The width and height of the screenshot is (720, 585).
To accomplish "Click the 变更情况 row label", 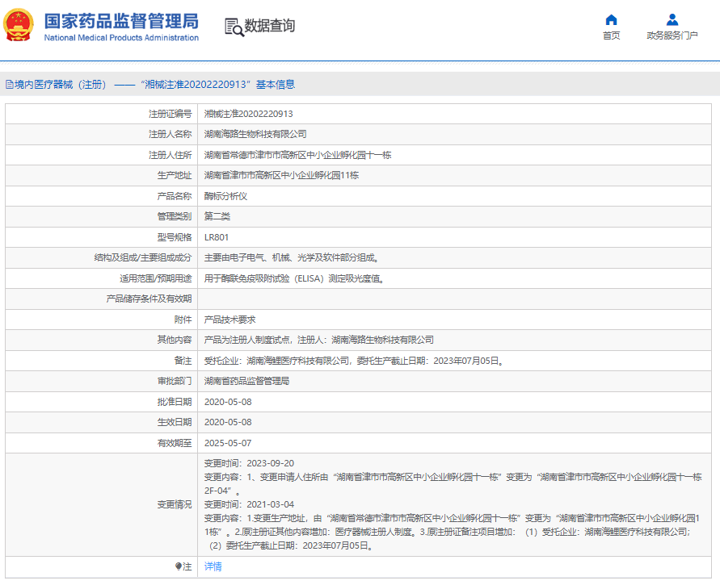I will [x=174, y=505].
